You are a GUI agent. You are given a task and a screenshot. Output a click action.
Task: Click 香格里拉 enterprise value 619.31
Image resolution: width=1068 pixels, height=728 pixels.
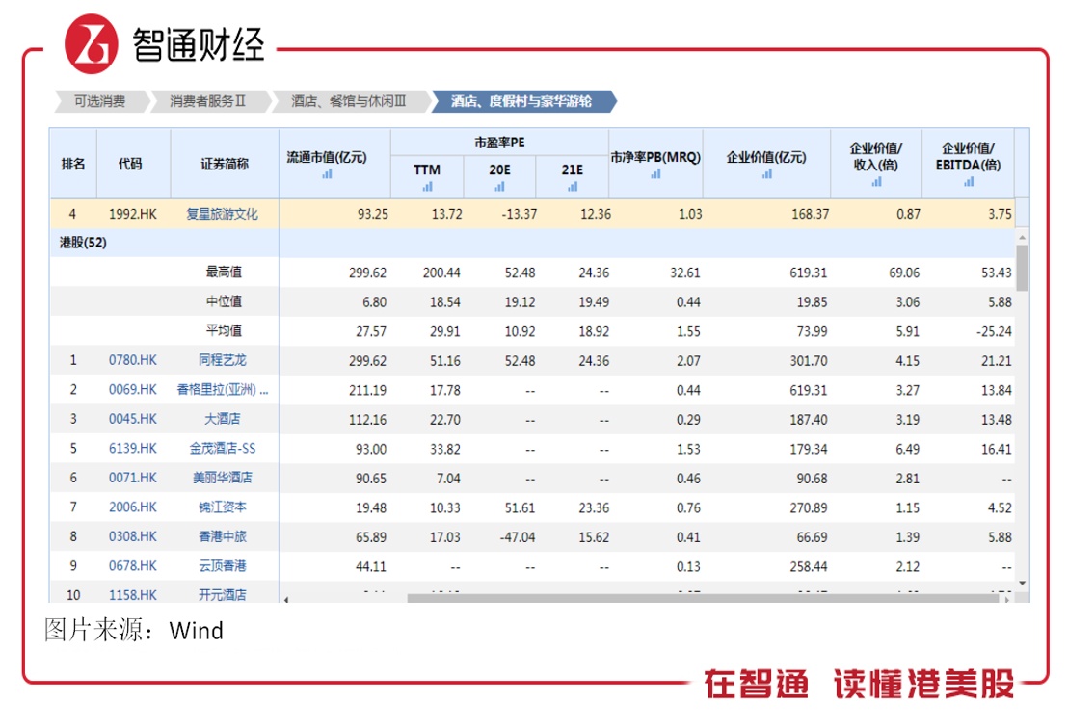point(809,391)
